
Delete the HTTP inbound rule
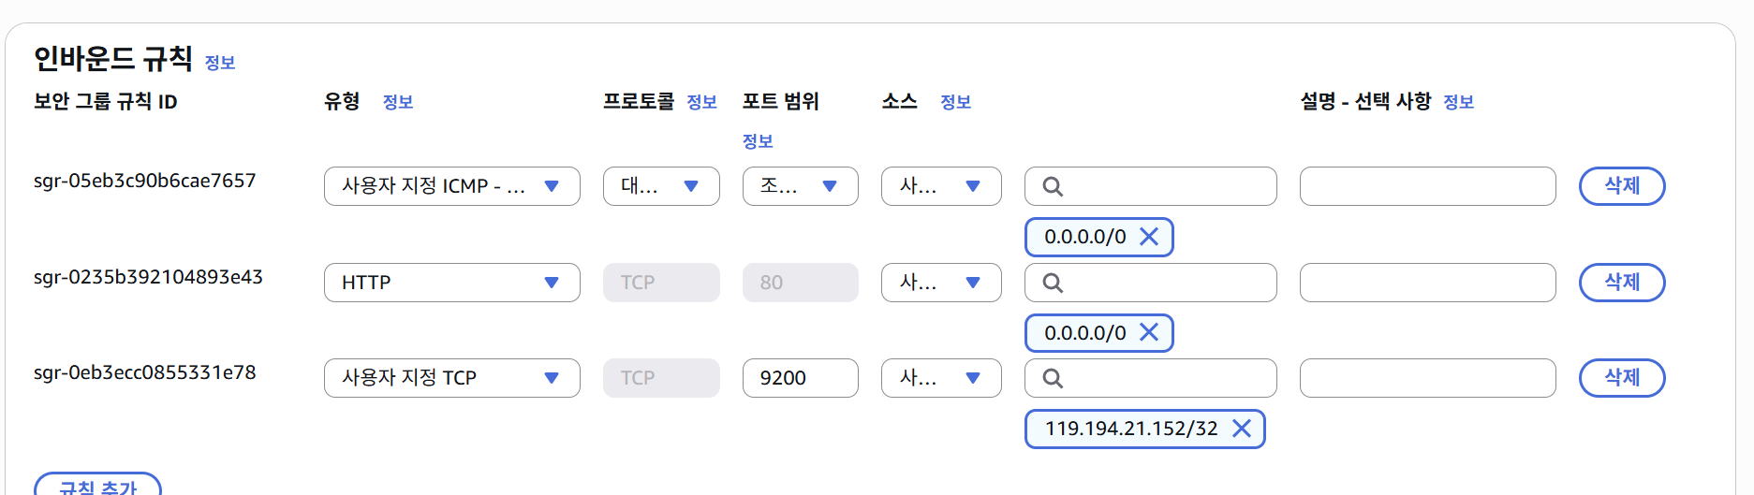[1621, 283]
